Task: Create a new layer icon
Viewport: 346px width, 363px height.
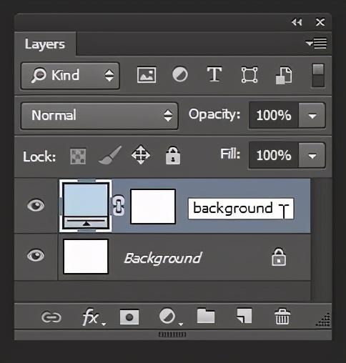Action: (x=244, y=316)
